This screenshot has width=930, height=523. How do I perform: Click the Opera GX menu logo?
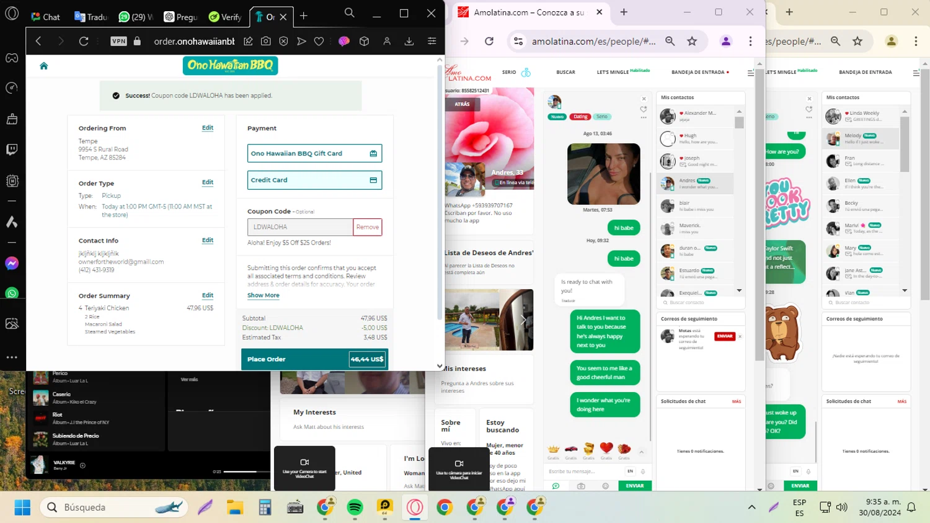[12, 13]
